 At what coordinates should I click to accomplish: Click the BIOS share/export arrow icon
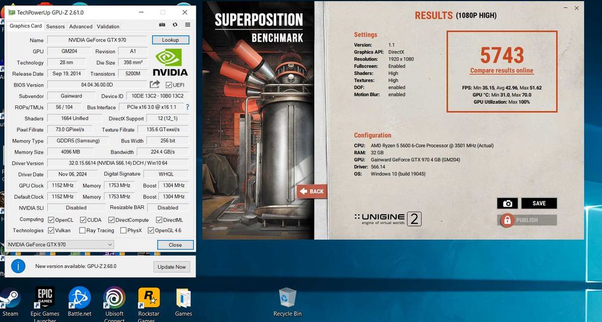click(155, 84)
